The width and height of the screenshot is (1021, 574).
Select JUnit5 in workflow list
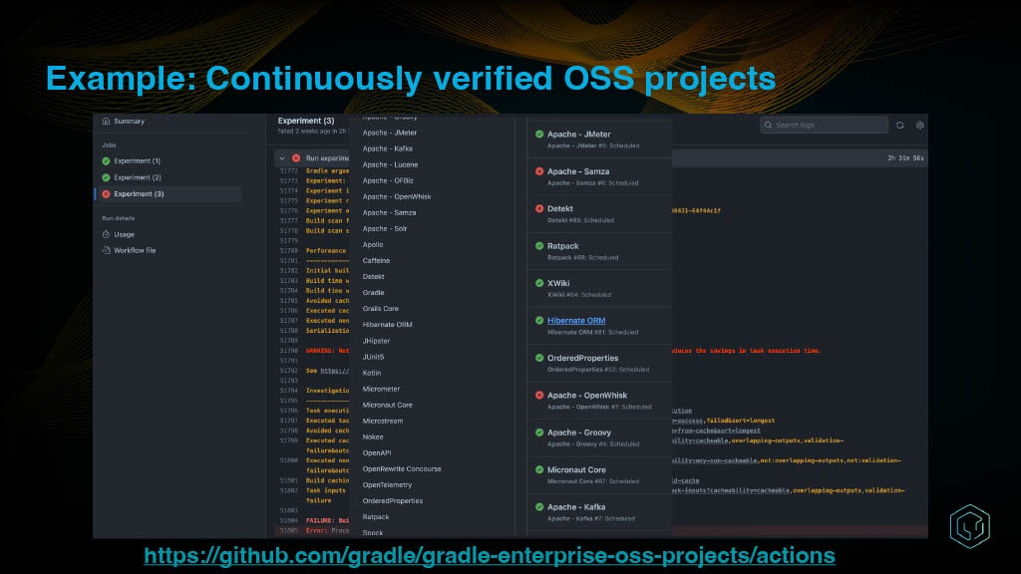click(x=373, y=357)
